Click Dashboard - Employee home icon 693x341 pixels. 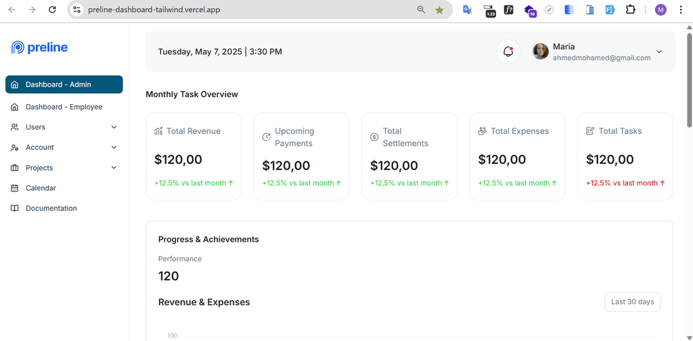[x=15, y=107]
